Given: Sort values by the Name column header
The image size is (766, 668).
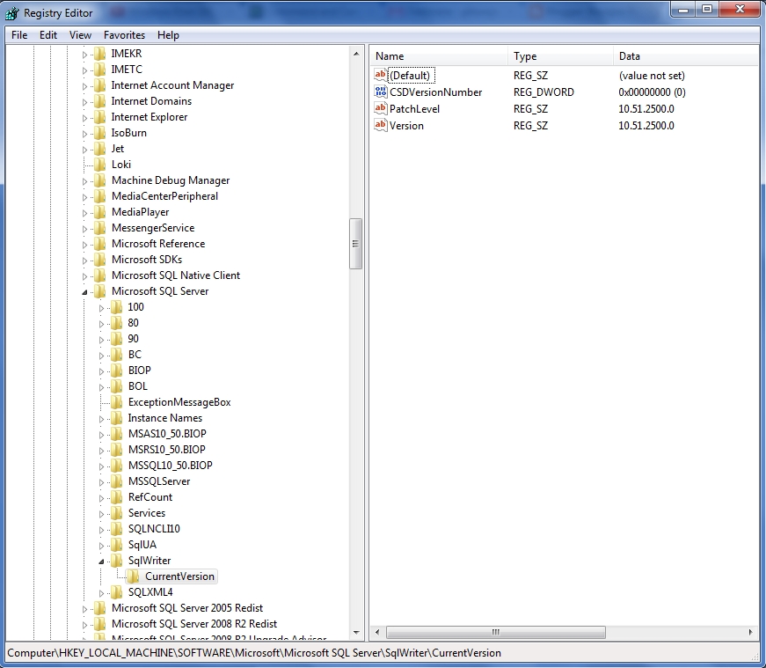Looking at the screenshot, I should pos(439,56).
